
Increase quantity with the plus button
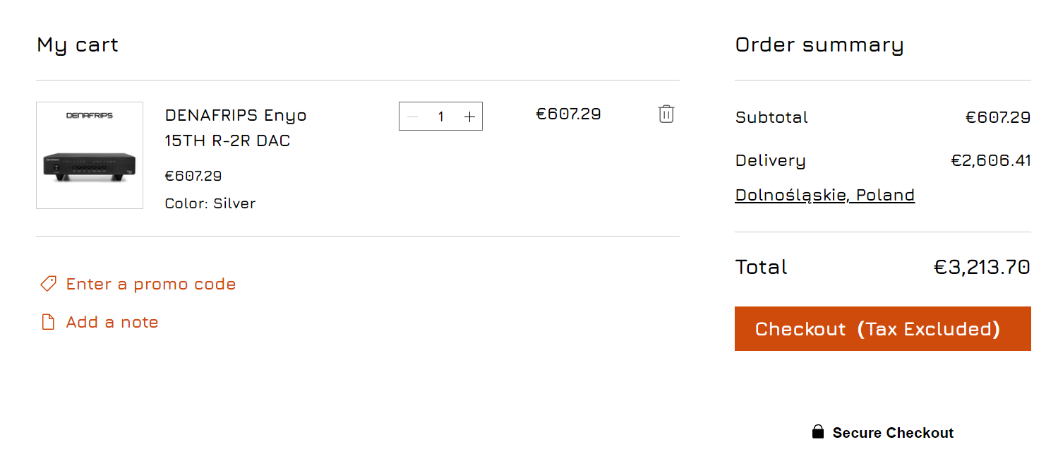(x=469, y=117)
